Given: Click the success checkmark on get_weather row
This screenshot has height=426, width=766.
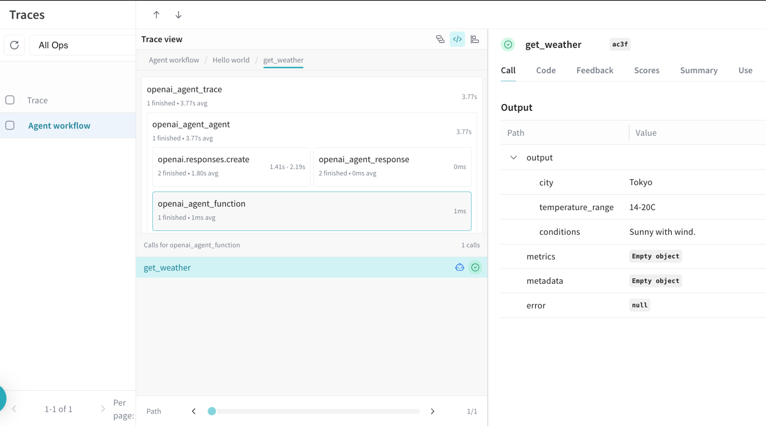Looking at the screenshot, I should [475, 267].
